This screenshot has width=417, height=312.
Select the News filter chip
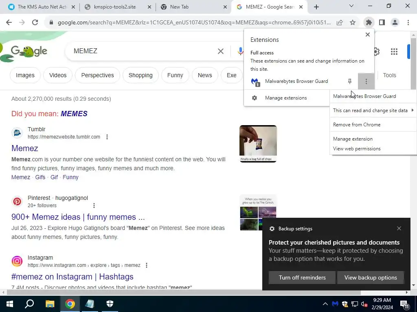click(x=205, y=75)
